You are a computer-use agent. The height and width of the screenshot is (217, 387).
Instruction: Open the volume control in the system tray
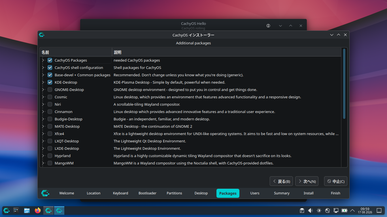point(311,211)
